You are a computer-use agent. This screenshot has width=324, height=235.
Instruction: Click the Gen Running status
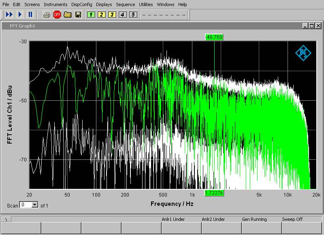tap(254, 219)
